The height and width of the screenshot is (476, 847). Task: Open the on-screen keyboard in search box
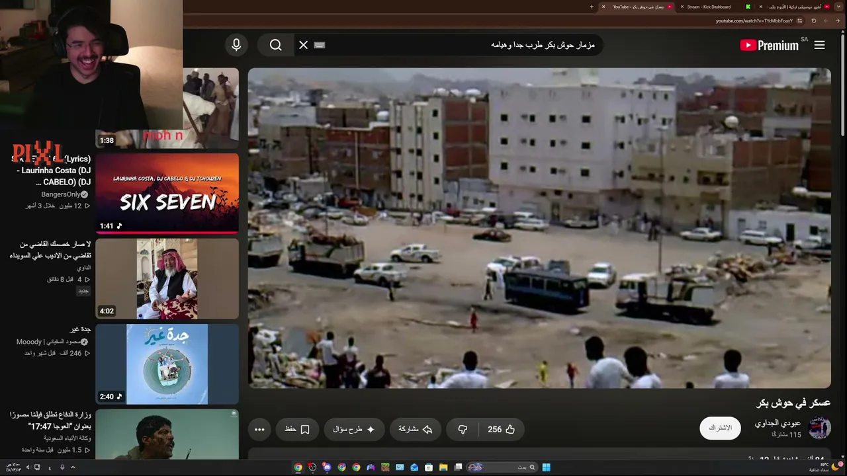click(x=320, y=45)
